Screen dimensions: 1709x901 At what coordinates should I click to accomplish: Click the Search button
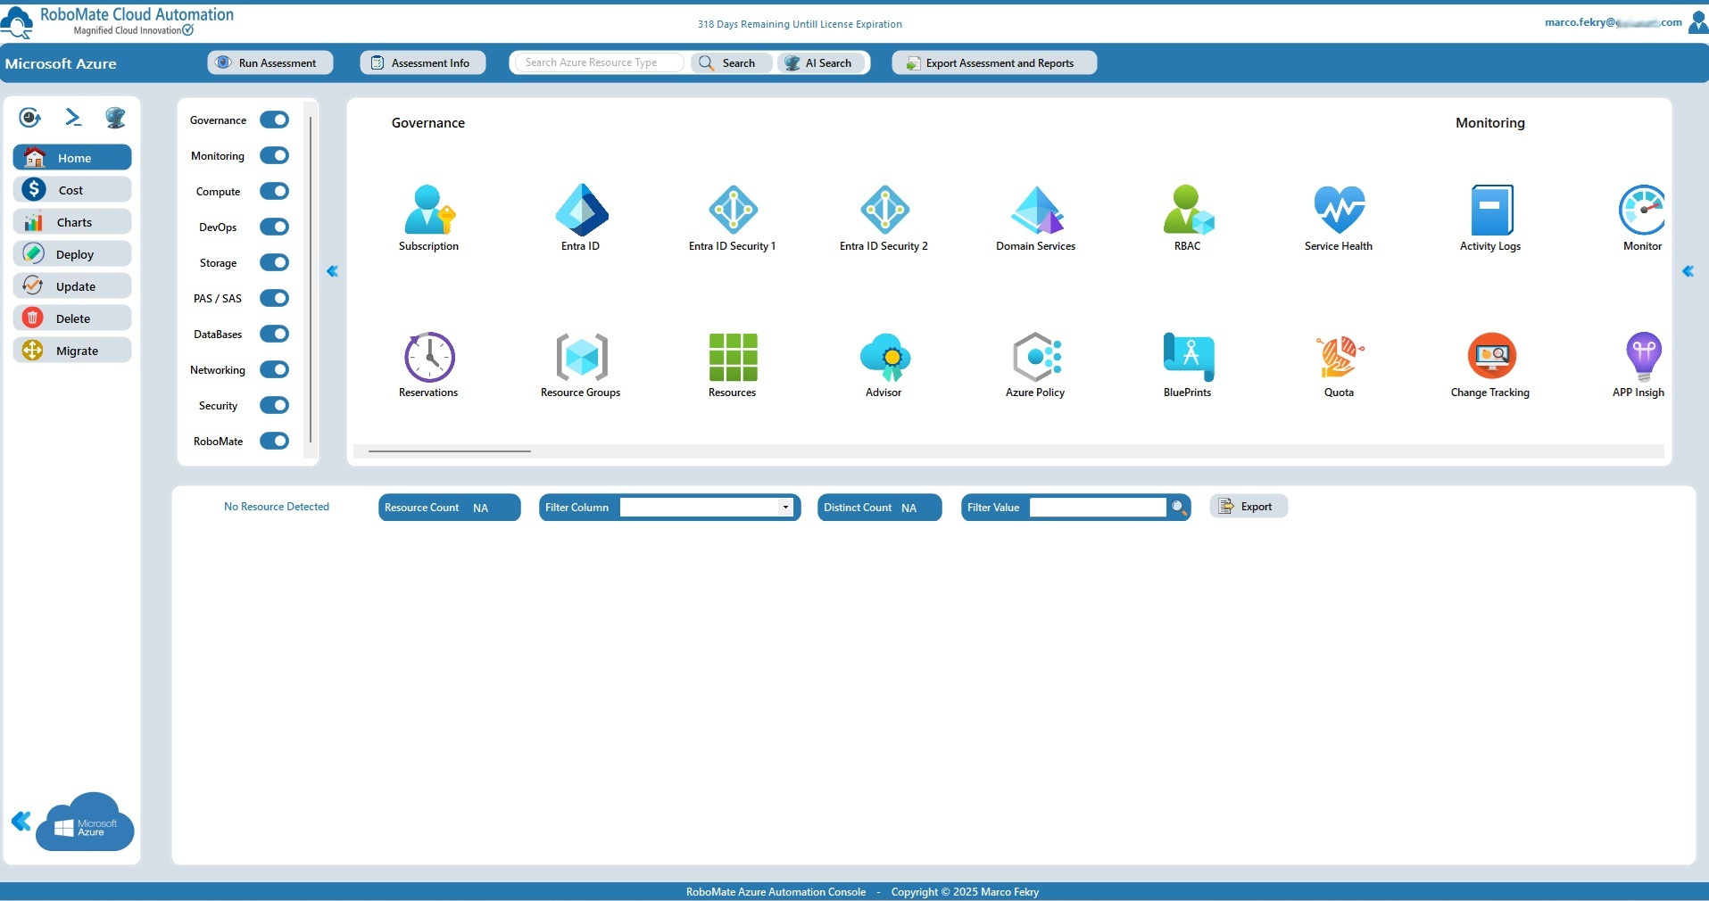(x=731, y=62)
